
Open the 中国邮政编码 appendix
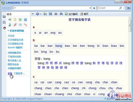pos(14,68)
